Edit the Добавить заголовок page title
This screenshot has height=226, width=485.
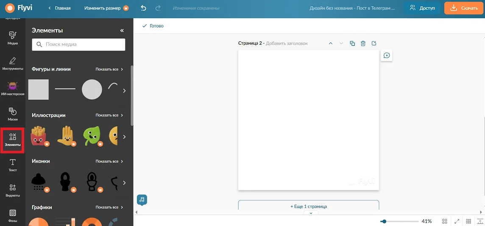pos(287,44)
